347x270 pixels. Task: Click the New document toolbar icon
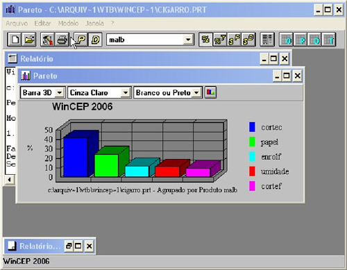[15, 40]
